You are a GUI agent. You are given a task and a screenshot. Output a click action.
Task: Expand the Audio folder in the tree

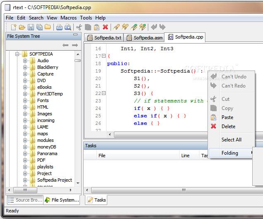click(x=25, y=61)
